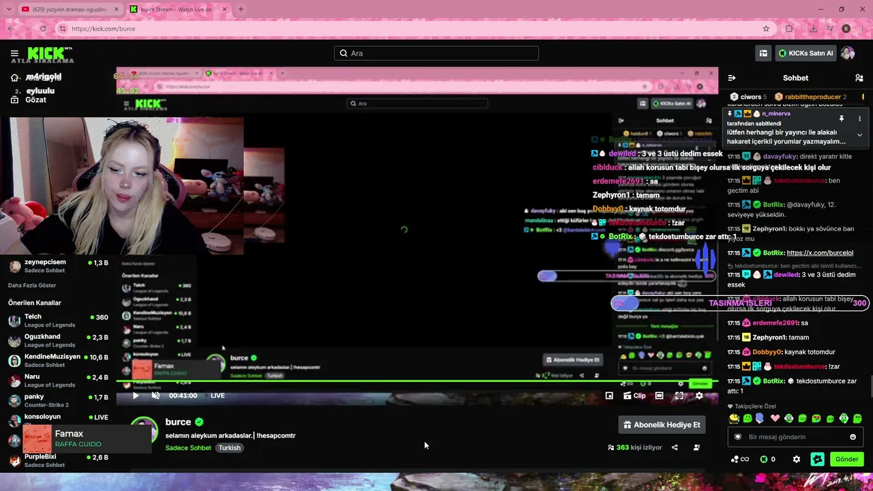This screenshot has height=491, width=873.
Task: Open pinned message three-dot options
Action: pyautogui.click(x=859, y=119)
